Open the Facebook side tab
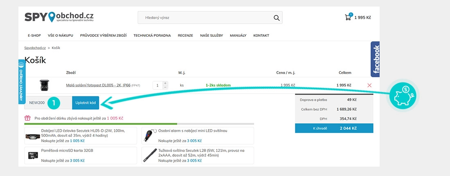450x176 pixels. pos(376,59)
